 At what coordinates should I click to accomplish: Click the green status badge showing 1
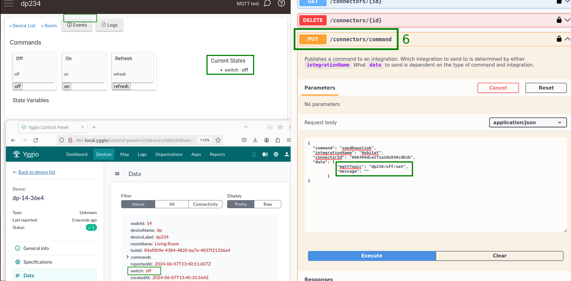[x=91, y=227]
